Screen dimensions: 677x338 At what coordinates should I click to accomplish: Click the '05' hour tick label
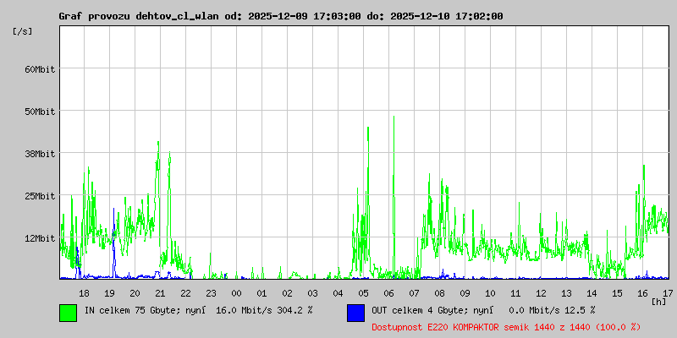364,293
